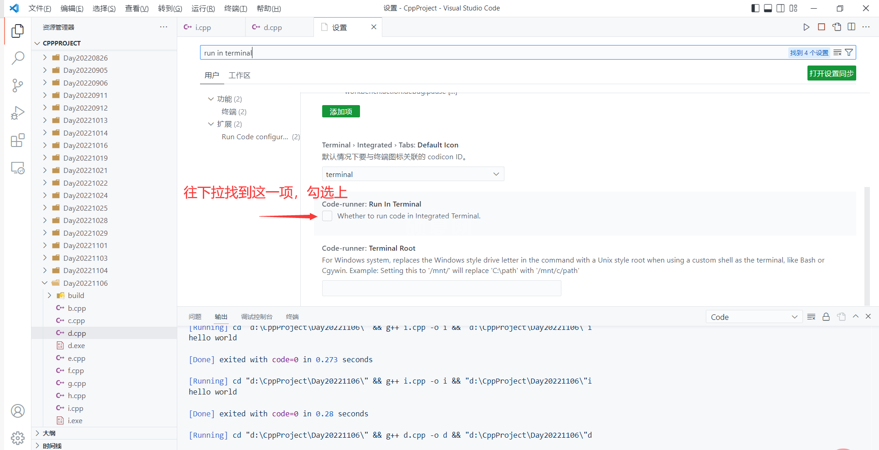This screenshot has width=879, height=450.
Task: Open settings JSON file icon
Action: 837,27
